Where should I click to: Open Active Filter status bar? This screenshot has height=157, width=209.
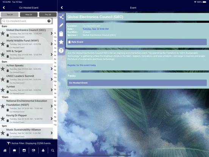pos(29,143)
